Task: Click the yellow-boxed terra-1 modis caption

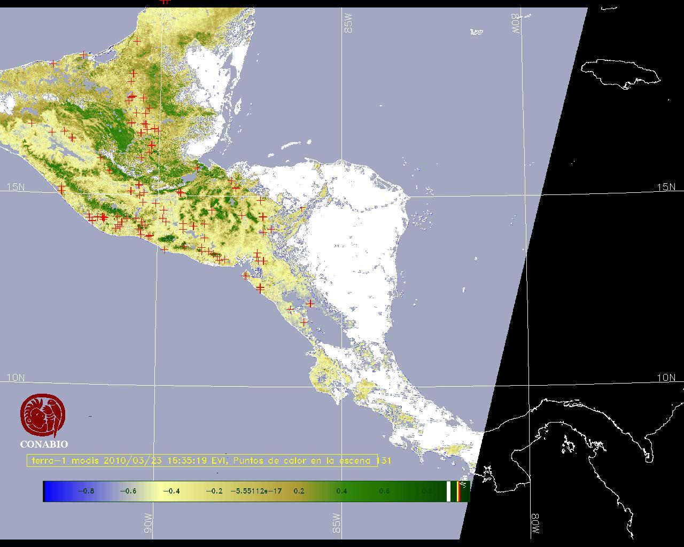Action: (202, 460)
